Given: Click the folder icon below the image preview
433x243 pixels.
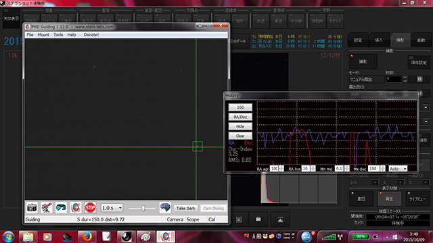Looking at the screenshot, I should tap(258, 219).
